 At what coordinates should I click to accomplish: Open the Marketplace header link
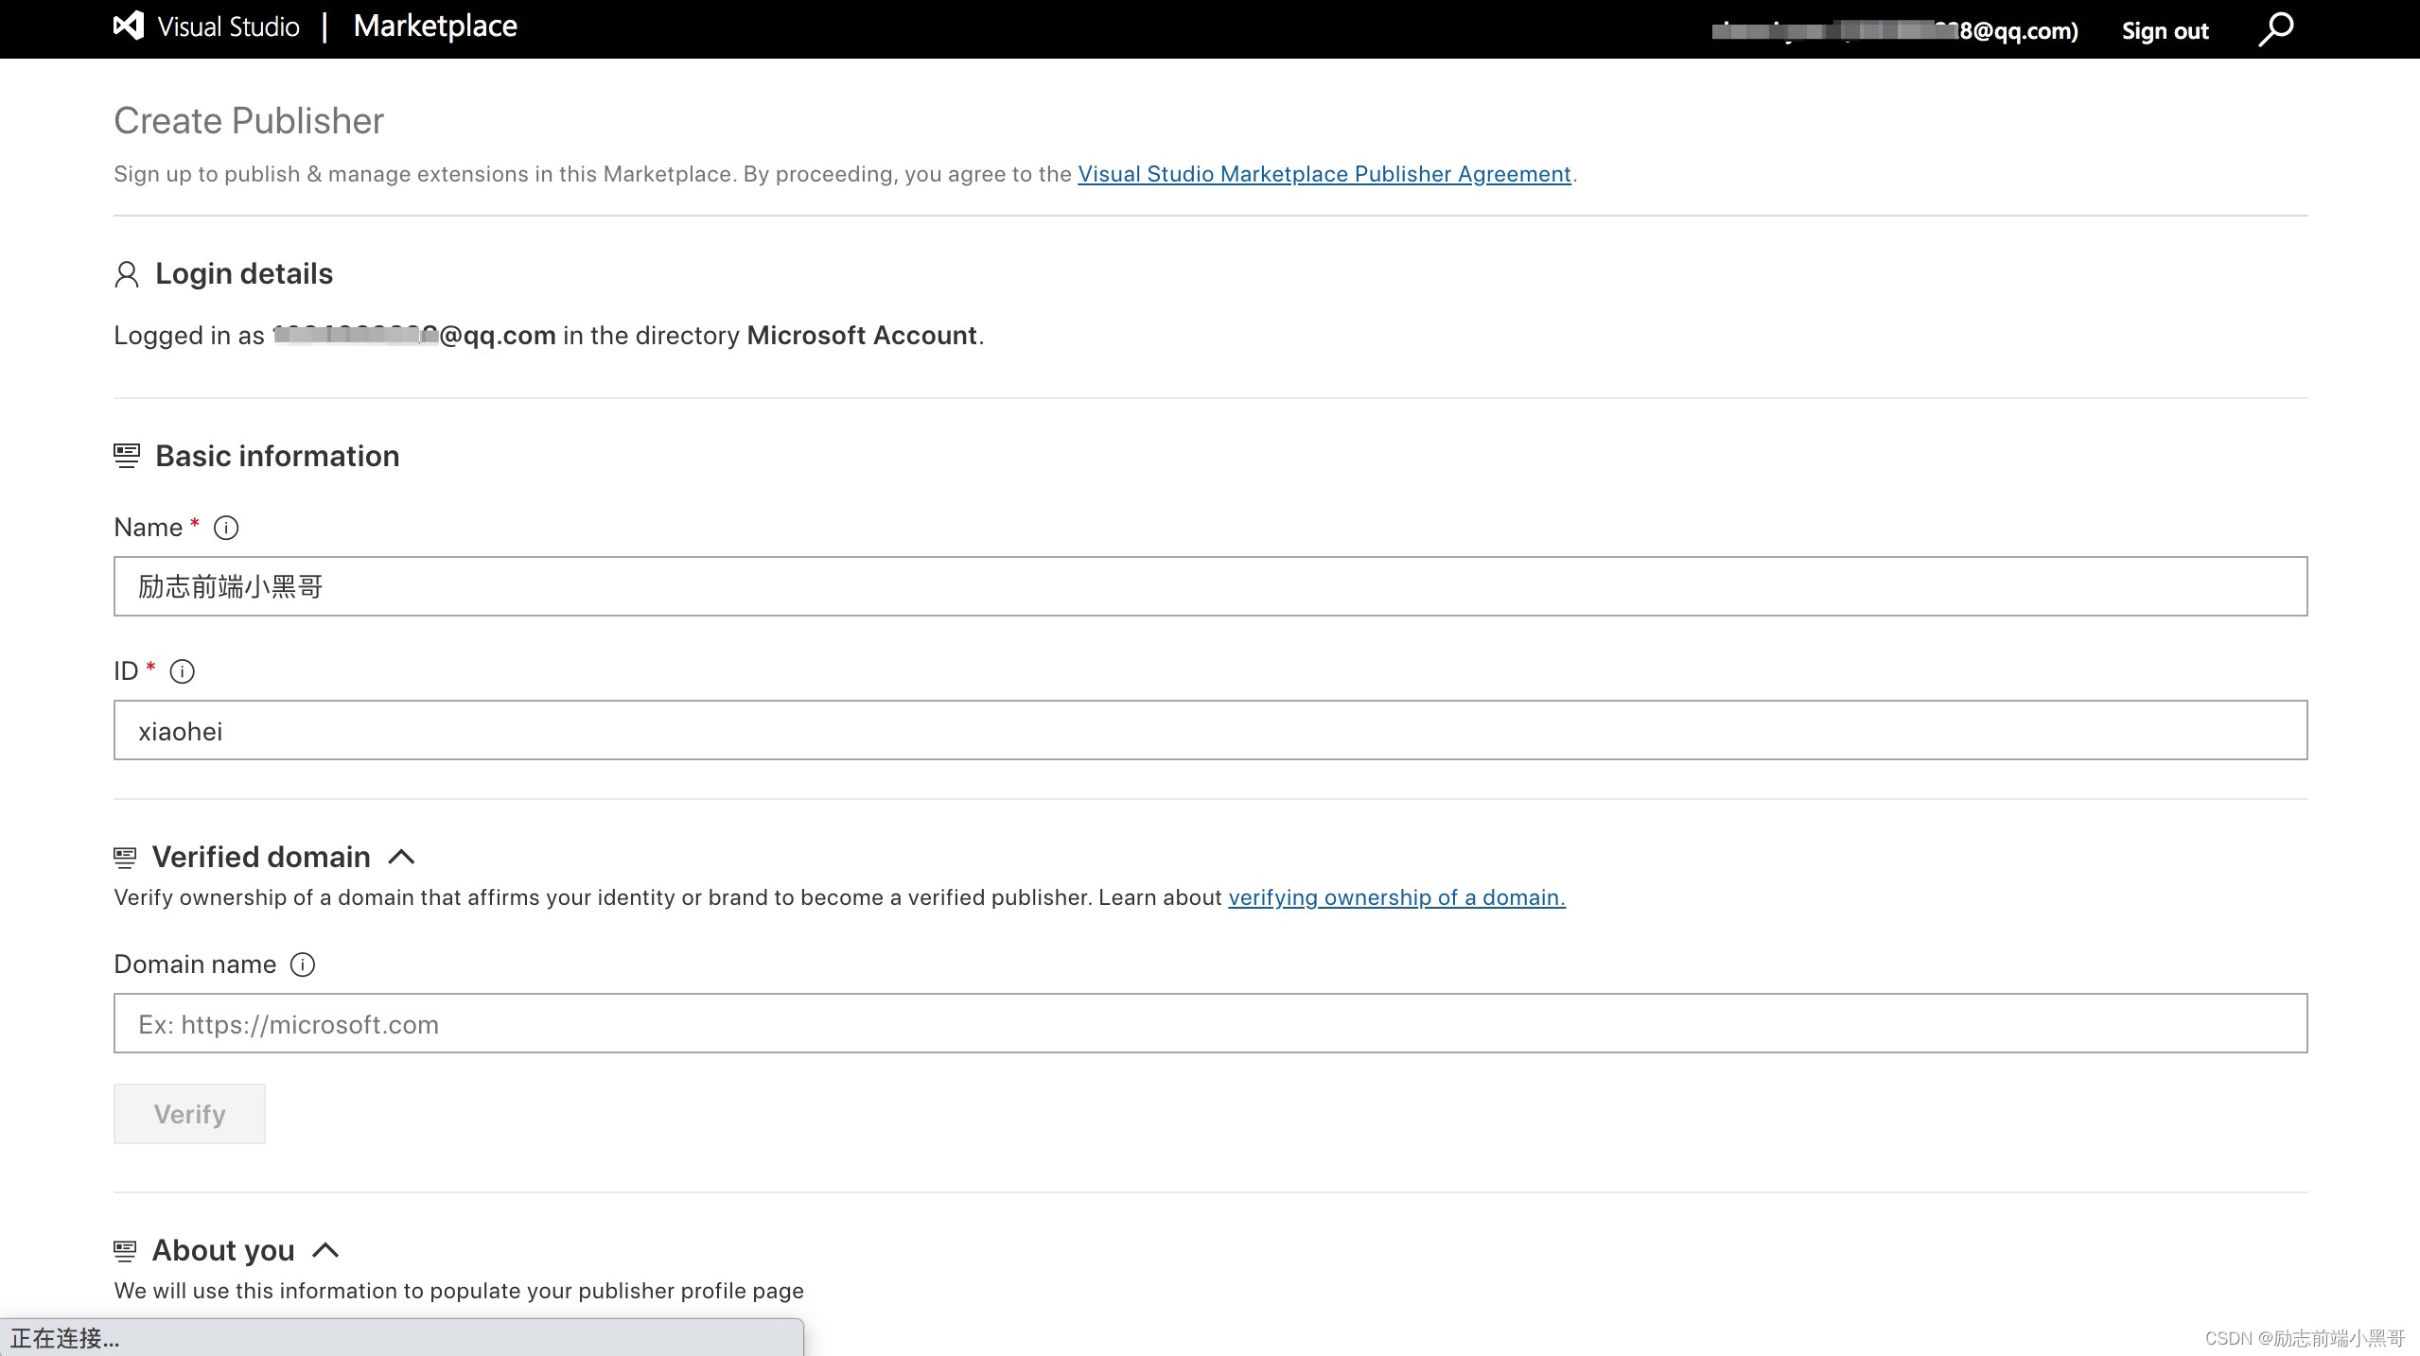click(x=435, y=26)
